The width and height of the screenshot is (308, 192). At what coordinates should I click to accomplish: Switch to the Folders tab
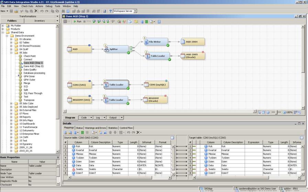12,21
